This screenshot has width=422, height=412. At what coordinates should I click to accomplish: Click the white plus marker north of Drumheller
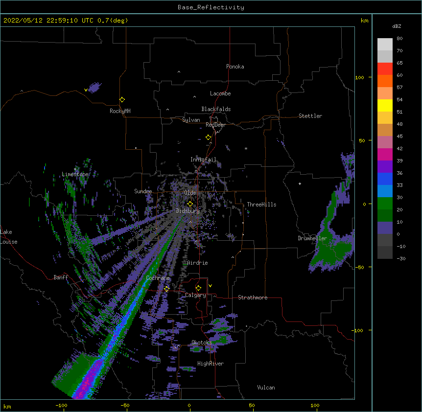click(x=300, y=183)
